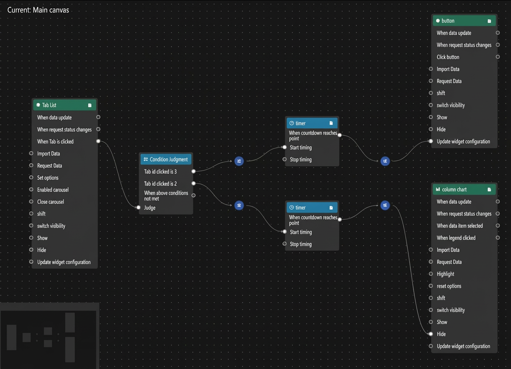Select 'reset options' in column chart node

(464, 286)
